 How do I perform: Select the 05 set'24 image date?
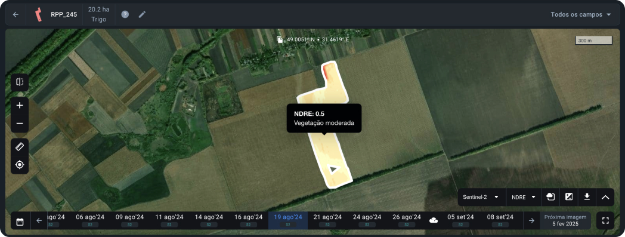460,221
